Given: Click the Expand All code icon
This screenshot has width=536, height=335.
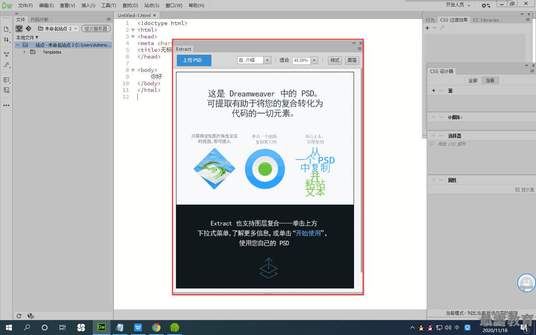Looking at the screenshot, I should [6, 54].
